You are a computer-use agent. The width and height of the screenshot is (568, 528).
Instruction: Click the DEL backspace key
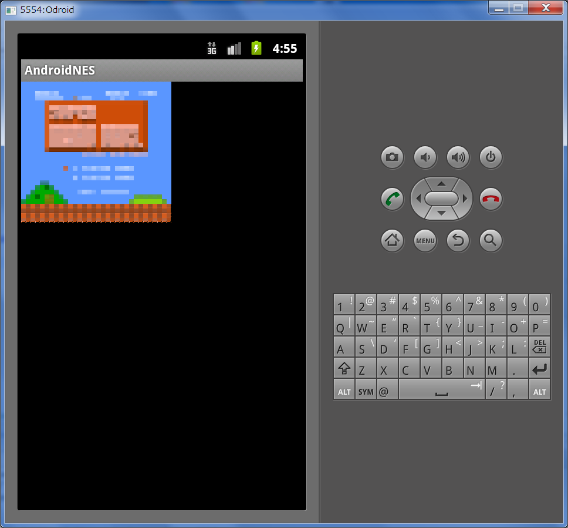click(x=539, y=347)
